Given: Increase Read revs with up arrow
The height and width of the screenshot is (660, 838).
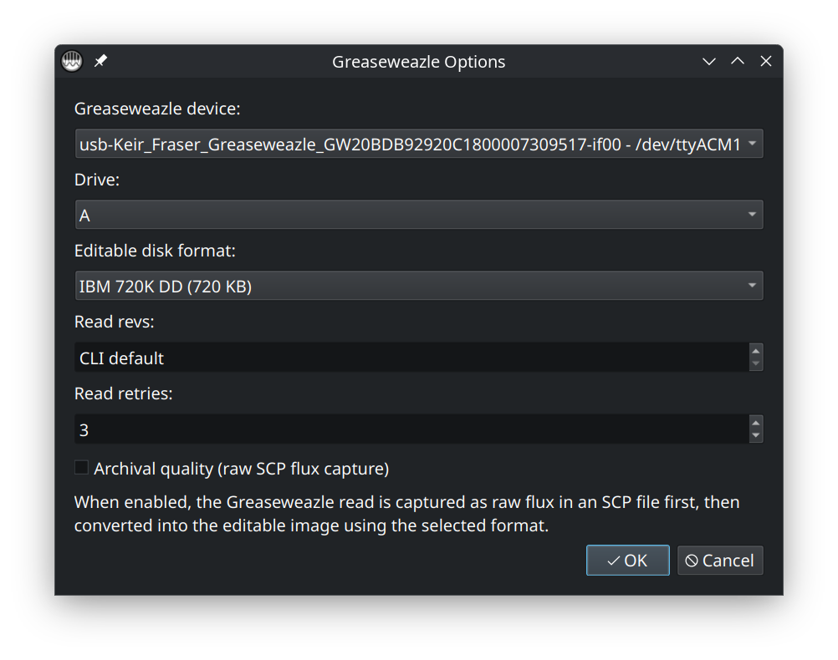Looking at the screenshot, I should pyautogui.click(x=756, y=351).
